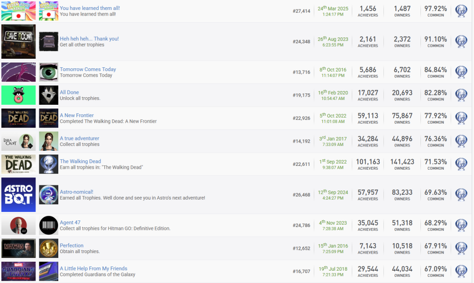Click the Lara Croft portrait trophy icon
The image size is (474, 283).
[48, 141]
